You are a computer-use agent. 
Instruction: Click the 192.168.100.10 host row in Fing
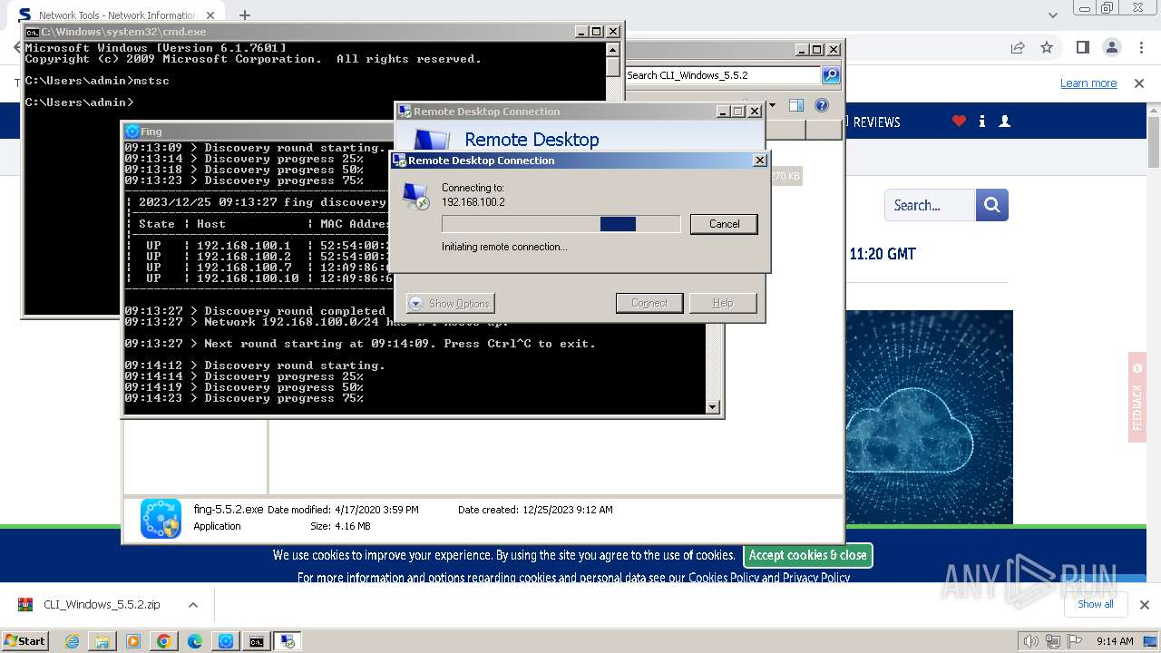click(259, 278)
